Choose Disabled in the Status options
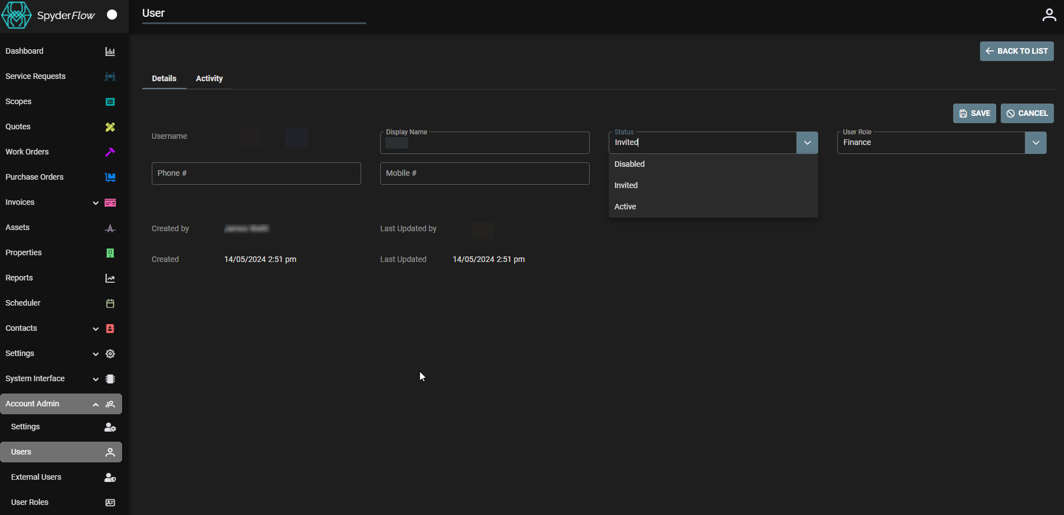Viewport: 1064px width, 515px height. point(629,164)
